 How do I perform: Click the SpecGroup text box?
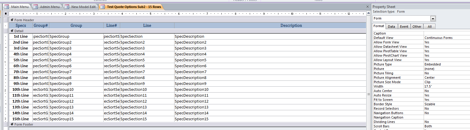pos(76,37)
